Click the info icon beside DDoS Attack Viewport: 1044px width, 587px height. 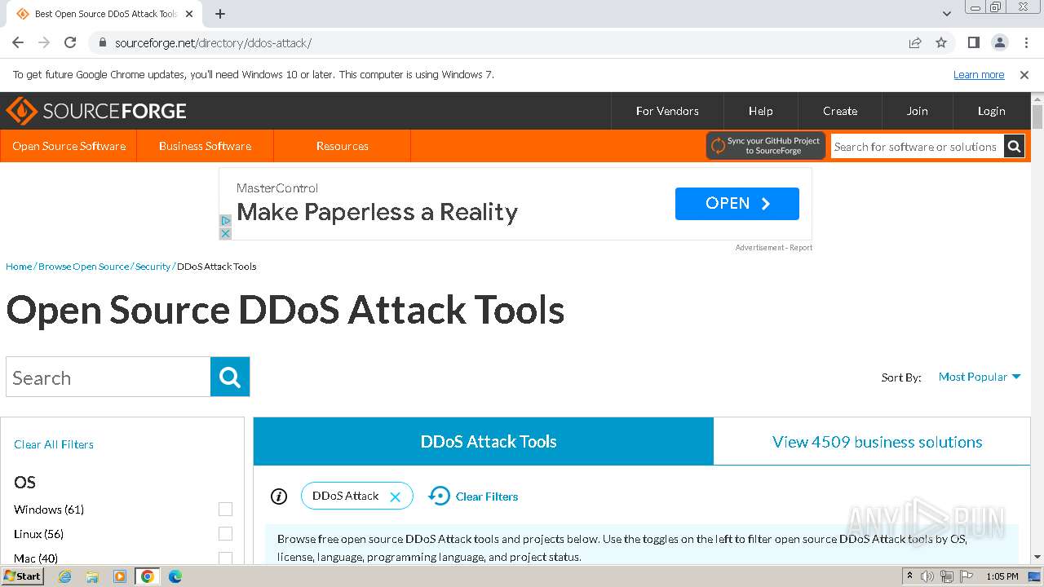[279, 496]
